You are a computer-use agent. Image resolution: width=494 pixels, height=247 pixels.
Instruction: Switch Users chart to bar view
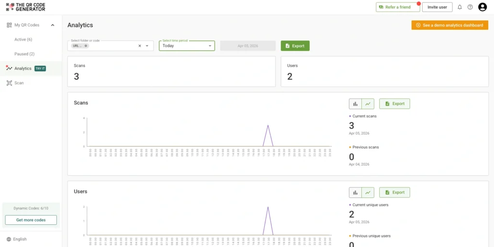point(355,193)
